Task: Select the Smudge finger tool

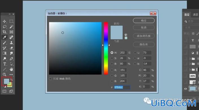Action: click(11, 53)
